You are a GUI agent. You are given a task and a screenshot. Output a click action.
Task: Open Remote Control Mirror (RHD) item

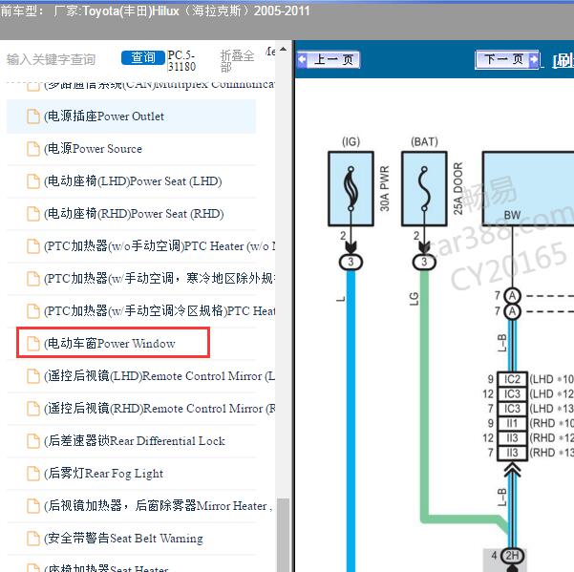(x=141, y=409)
